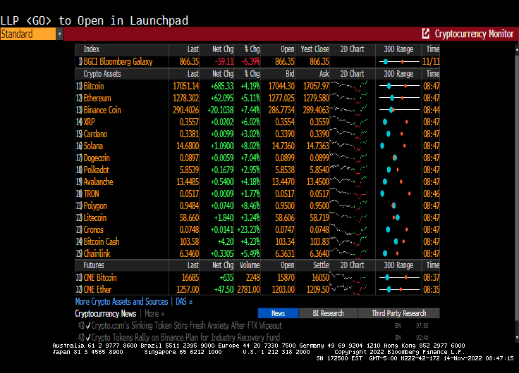Click More Crypto Assets and Sources link
This screenshot has width=519, height=373.
click(x=121, y=301)
